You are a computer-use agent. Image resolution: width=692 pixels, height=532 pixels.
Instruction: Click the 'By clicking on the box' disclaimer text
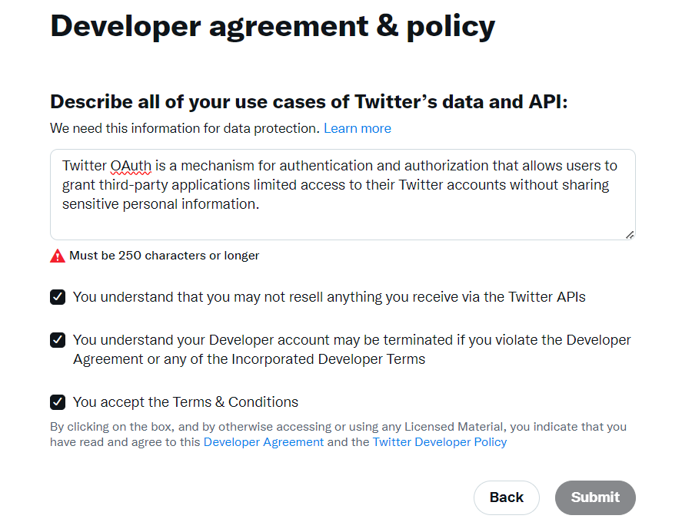tap(338, 435)
